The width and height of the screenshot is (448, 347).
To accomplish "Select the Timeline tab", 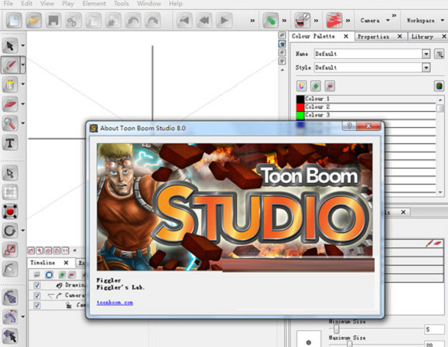I will [x=43, y=263].
